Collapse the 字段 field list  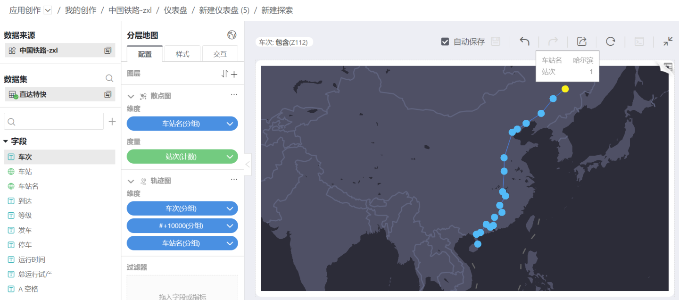coord(6,141)
